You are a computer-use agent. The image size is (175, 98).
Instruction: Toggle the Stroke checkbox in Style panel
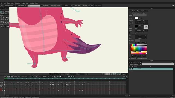[130, 26]
